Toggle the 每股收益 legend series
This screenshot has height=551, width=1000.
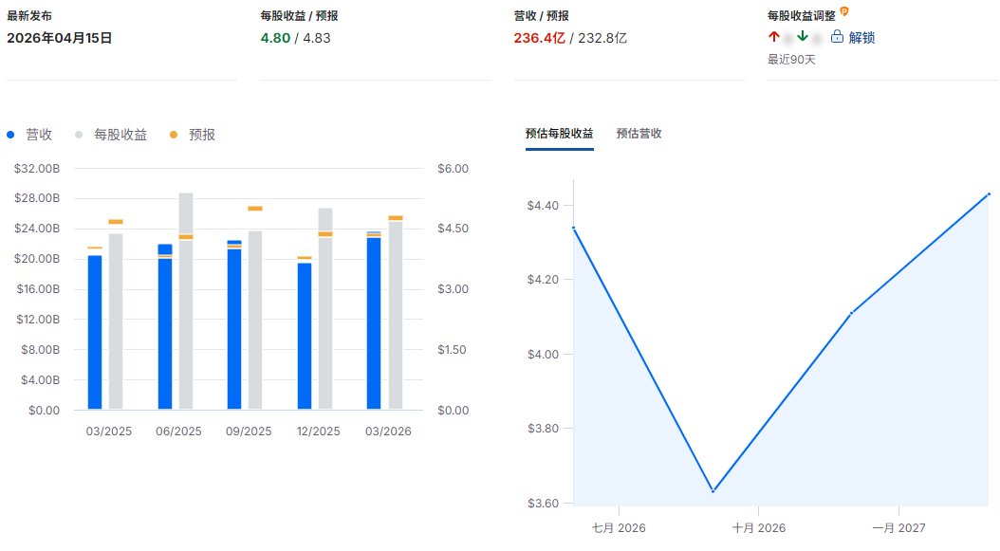click(111, 135)
